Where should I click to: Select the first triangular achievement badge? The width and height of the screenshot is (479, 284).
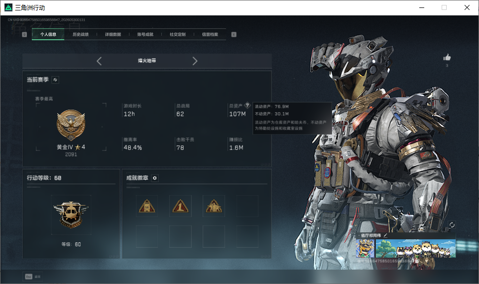point(147,206)
